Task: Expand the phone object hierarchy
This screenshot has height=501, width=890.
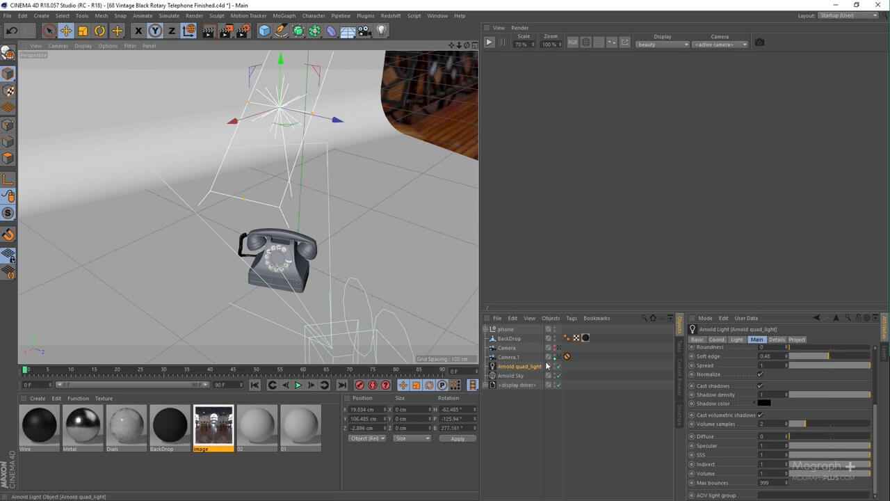Action: [486, 328]
